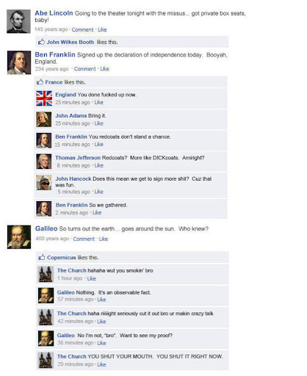This screenshot has height=376, width=307.
Task: Open John Wilkes Booth profile link
Action: 71,42
